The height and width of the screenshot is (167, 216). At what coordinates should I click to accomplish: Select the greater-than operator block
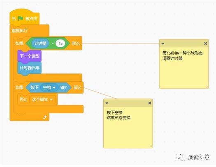click(52, 43)
